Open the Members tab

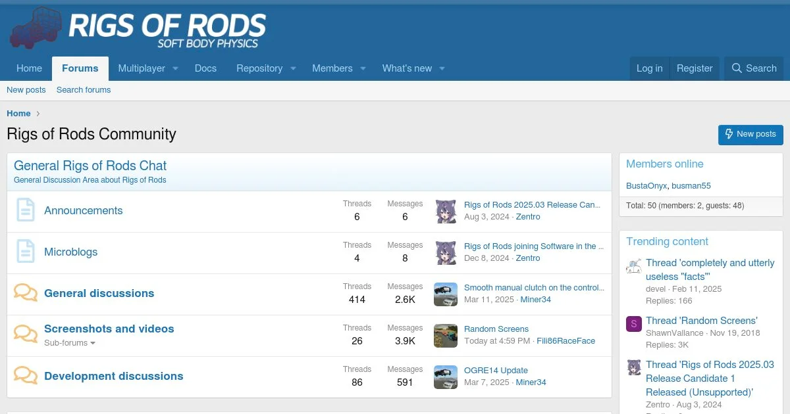[x=332, y=68]
